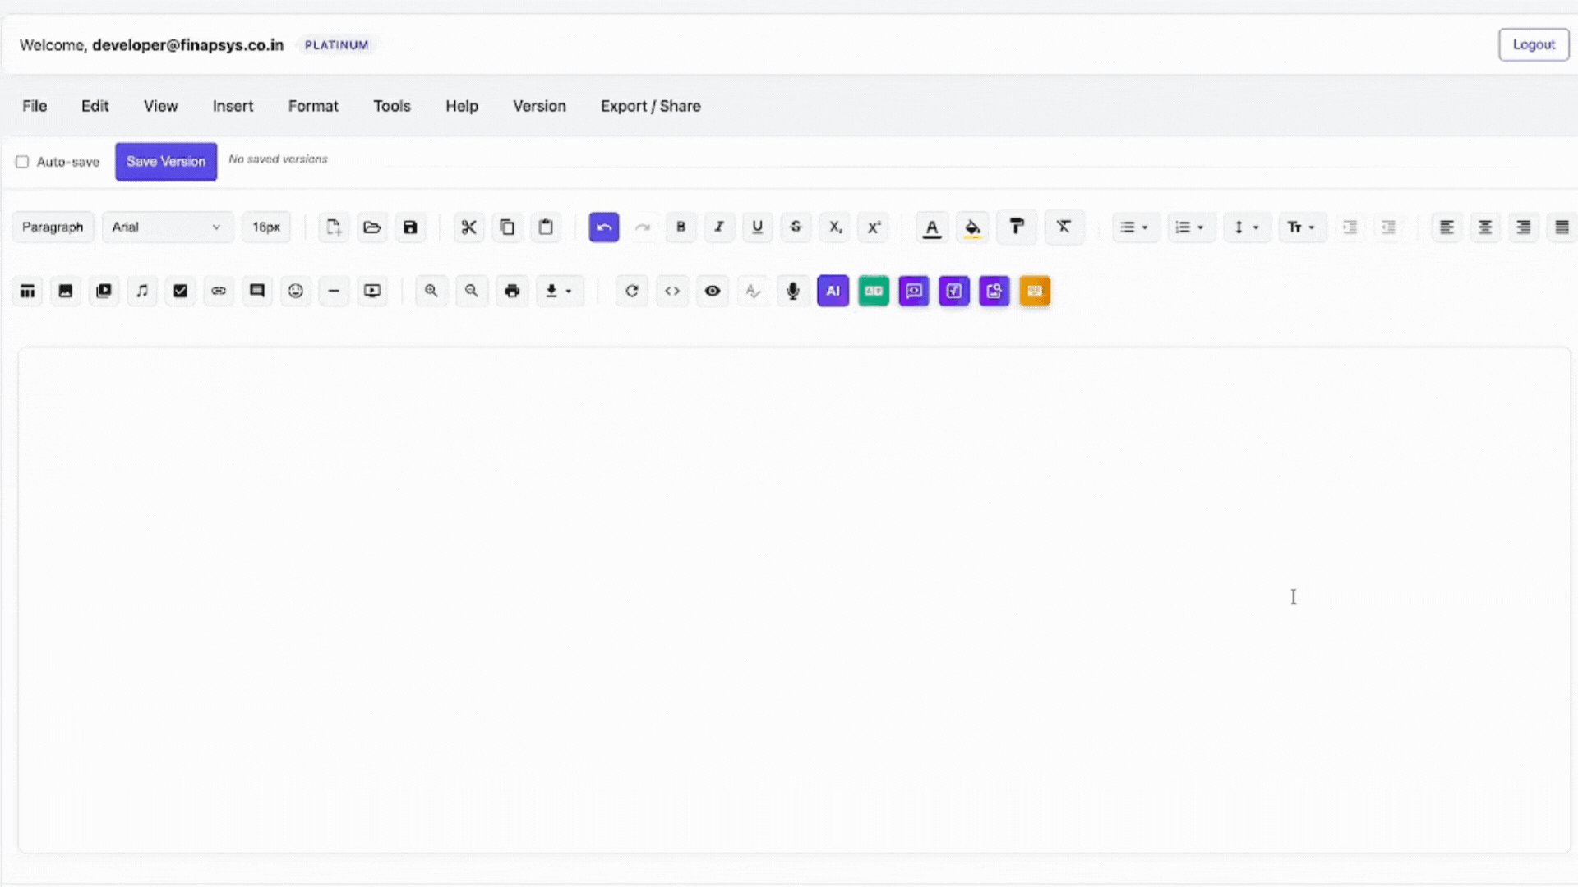Toggle the Auto-save checkbox

(22, 161)
